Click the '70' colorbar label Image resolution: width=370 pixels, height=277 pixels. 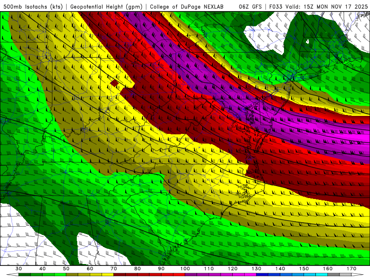pos(114,269)
